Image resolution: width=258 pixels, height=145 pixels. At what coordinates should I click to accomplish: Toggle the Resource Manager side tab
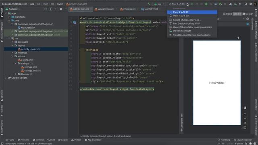point(2,31)
